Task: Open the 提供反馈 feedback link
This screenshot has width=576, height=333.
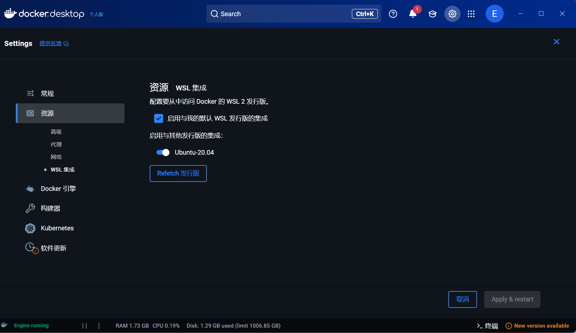Action: tap(50, 43)
